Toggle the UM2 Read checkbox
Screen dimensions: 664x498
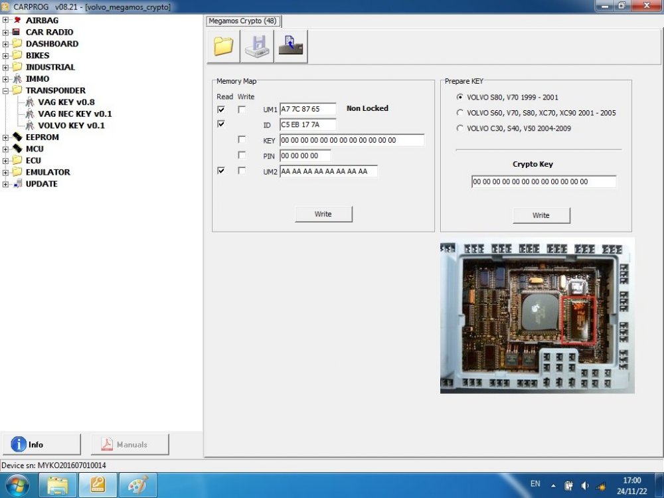pyautogui.click(x=221, y=171)
